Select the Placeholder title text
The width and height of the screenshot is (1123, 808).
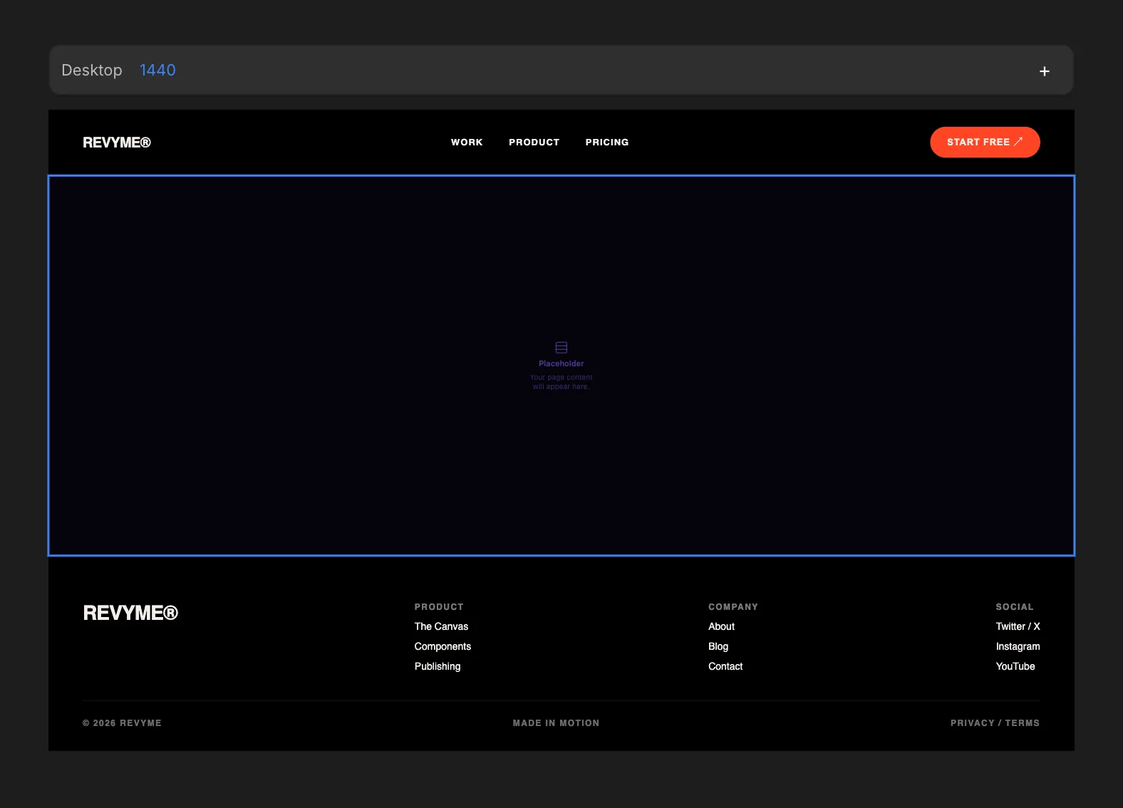click(x=561, y=363)
